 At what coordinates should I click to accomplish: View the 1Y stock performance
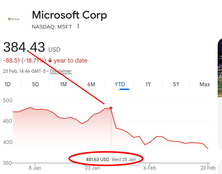(x=148, y=84)
